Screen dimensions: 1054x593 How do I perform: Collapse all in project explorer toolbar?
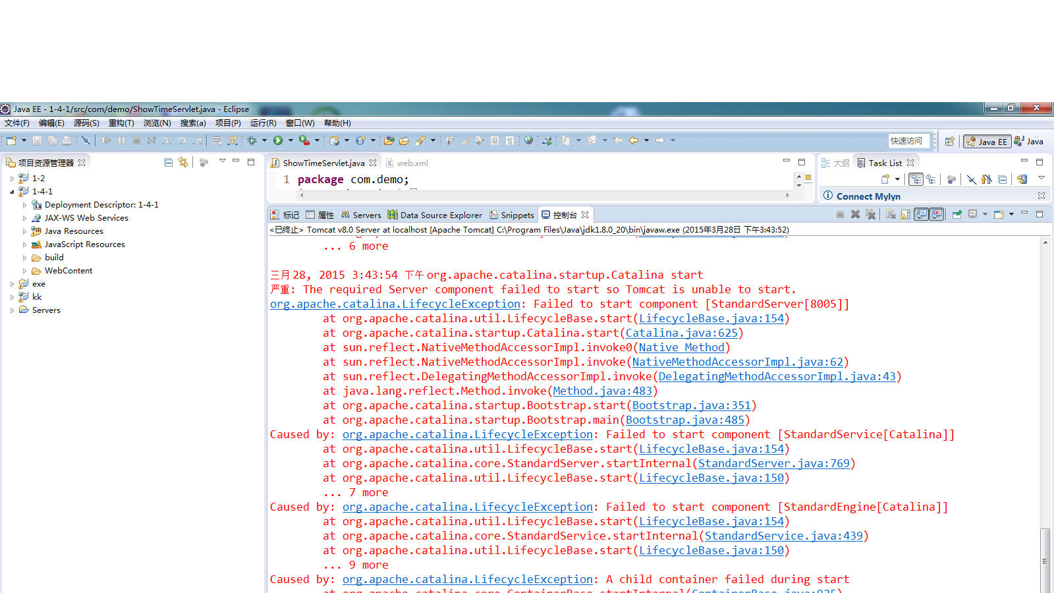[168, 162]
